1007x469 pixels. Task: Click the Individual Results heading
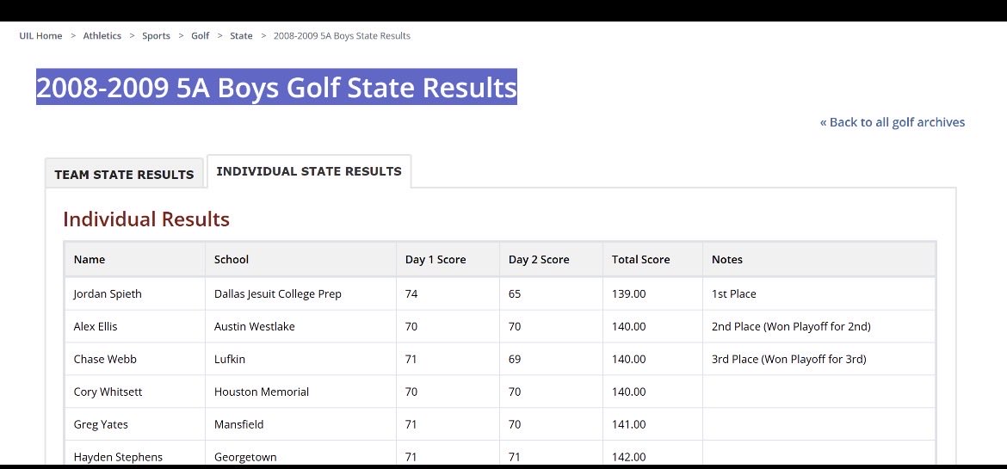(x=146, y=219)
